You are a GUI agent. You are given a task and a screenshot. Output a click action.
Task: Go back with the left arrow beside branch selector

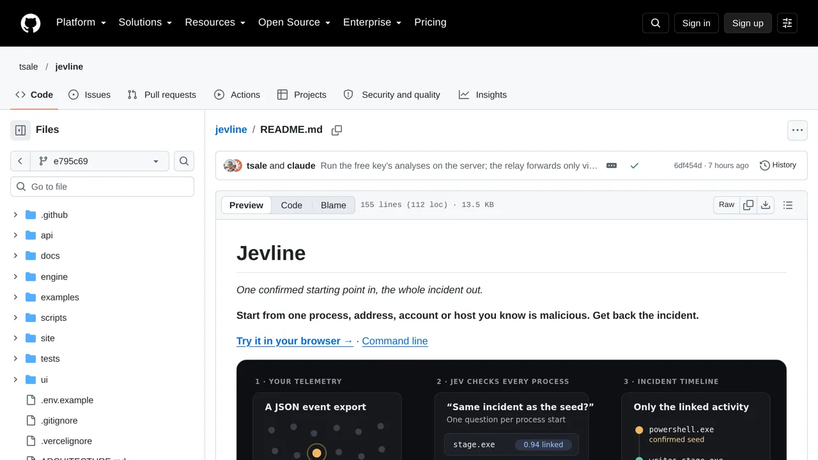tap(20, 161)
